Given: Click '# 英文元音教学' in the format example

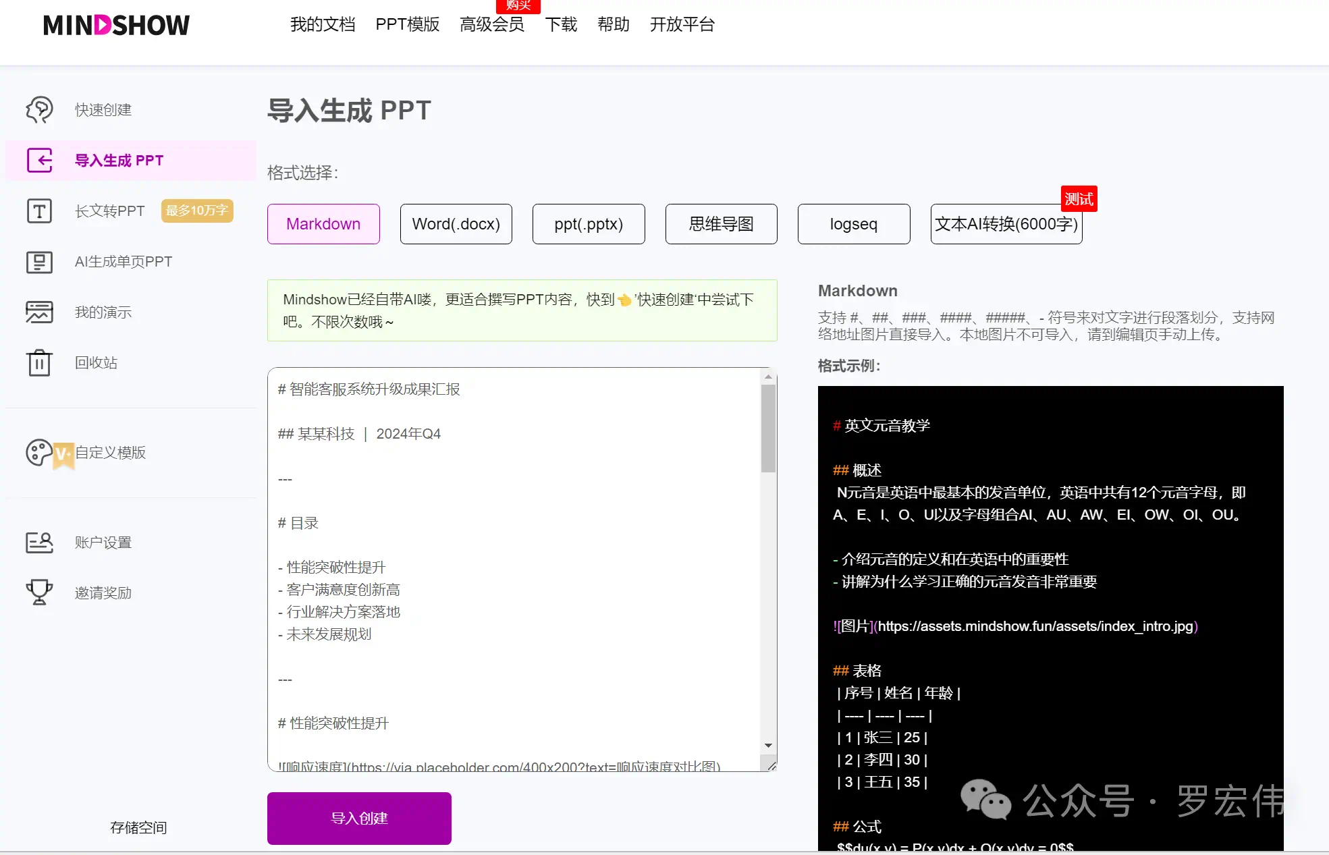Looking at the screenshot, I should click(x=882, y=426).
